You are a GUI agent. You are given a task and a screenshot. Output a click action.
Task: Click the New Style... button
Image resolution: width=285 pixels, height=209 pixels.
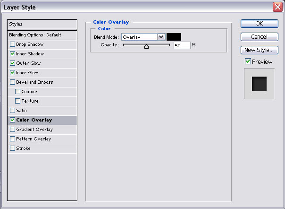(x=259, y=50)
